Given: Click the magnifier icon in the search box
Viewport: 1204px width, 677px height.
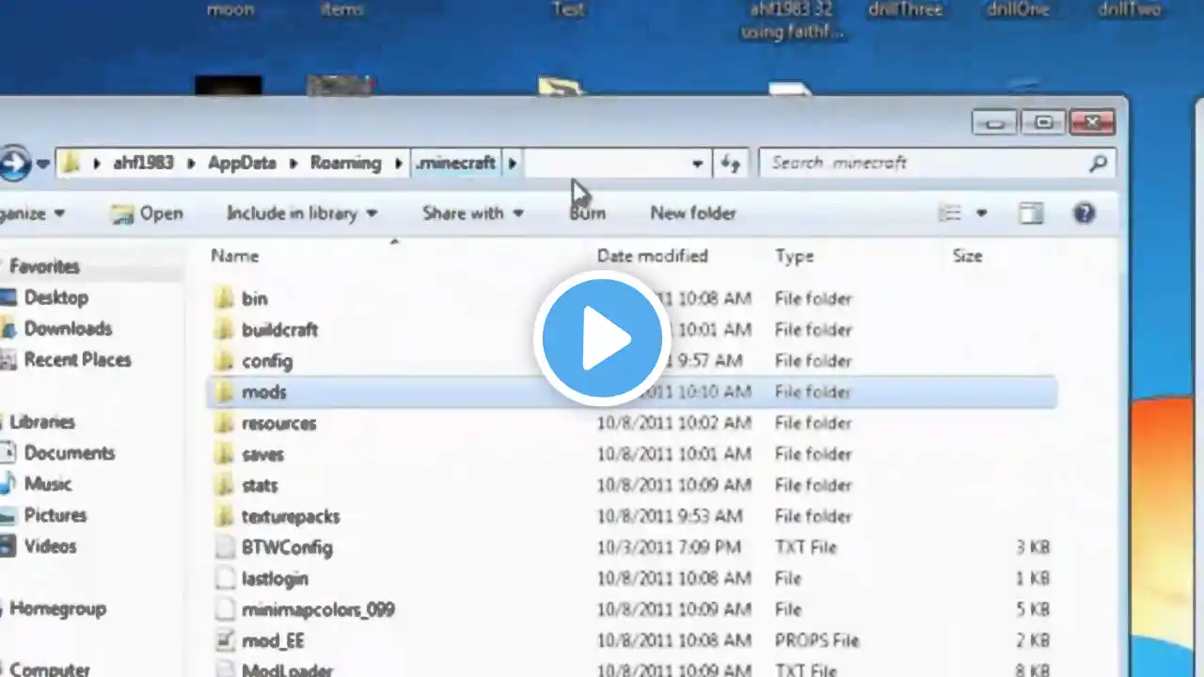Looking at the screenshot, I should [1098, 164].
